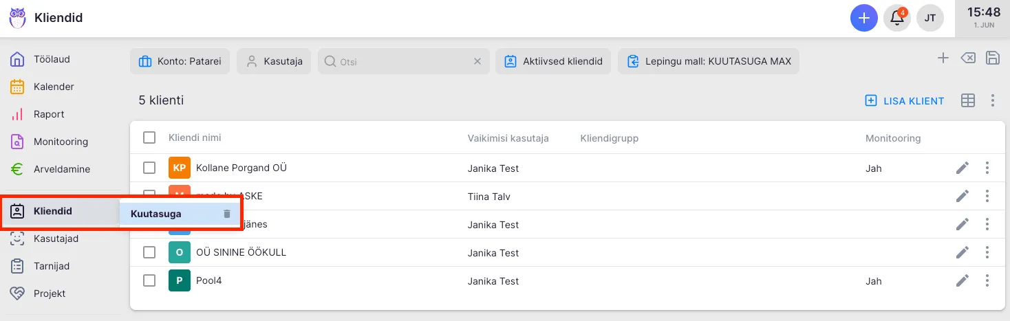This screenshot has height=321, width=1010.
Task: Select all clients with header checkbox
Action: [x=149, y=137]
